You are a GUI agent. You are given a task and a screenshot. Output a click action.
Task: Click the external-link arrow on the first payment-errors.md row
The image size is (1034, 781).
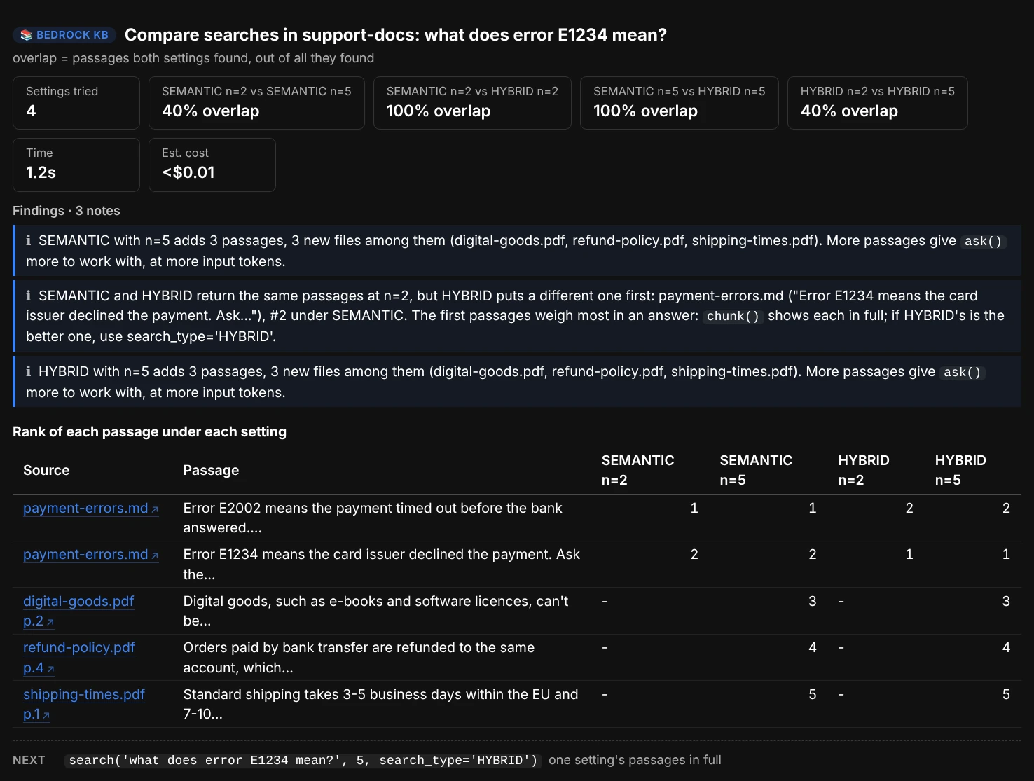(155, 509)
